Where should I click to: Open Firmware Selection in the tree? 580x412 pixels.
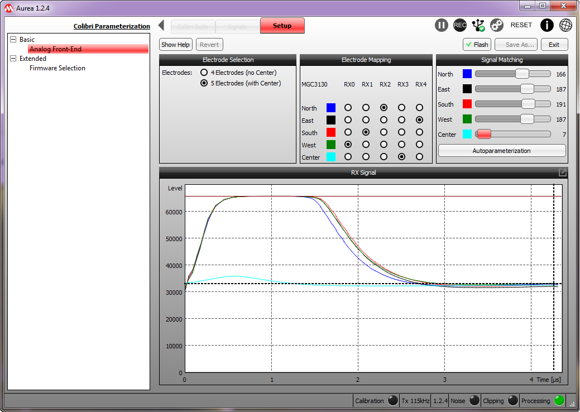57,68
